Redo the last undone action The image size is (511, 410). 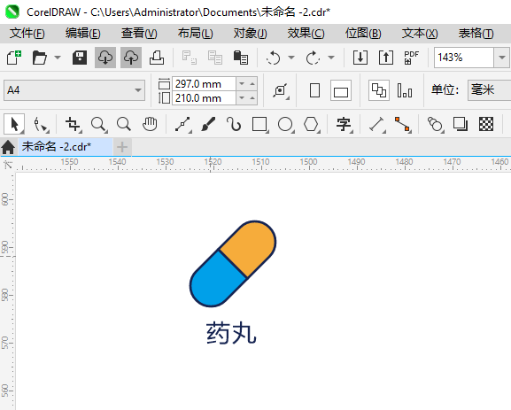[313, 58]
